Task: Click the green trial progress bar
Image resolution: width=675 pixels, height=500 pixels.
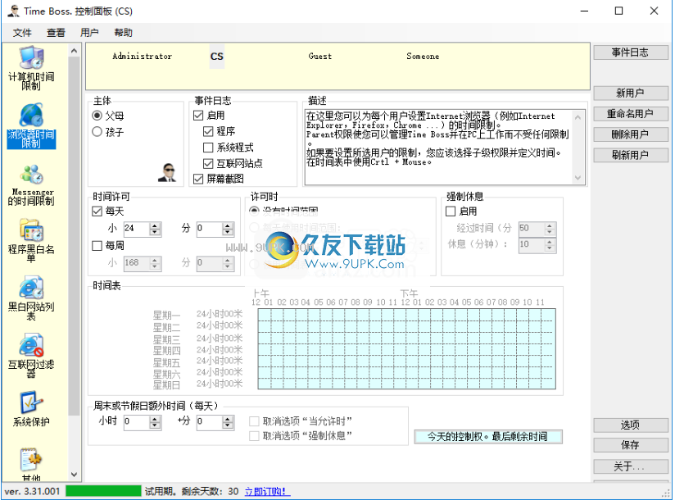Action: point(103,491)
